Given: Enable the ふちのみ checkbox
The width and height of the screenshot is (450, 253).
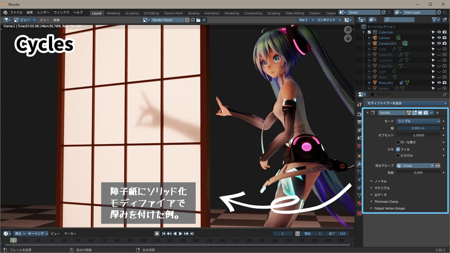Looking at the screenshot, I should pos(398,155).
